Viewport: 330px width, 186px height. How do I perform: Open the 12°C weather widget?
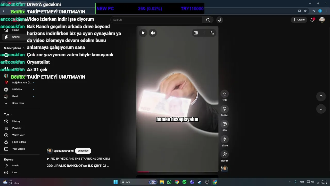(x=11, y=182)
